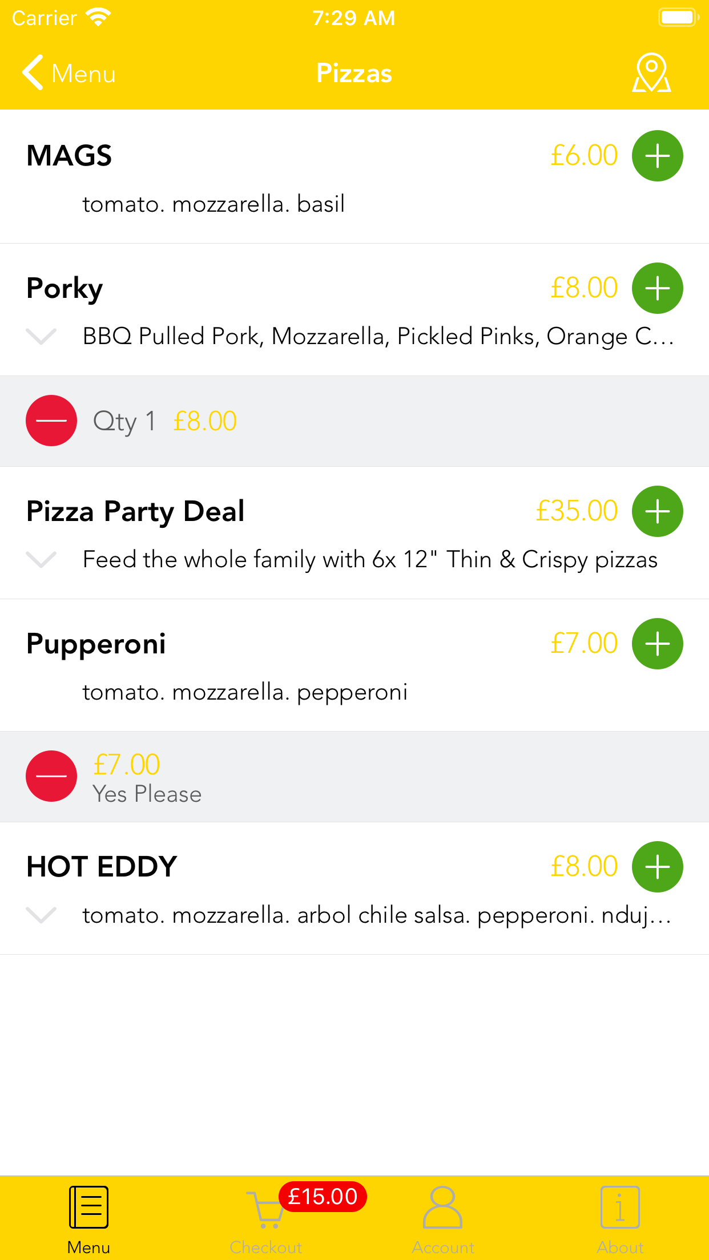Viewport: 709px width, 1260px height.
Task: Add Pizza Party Deal to order
Action: tap(657, 511)
